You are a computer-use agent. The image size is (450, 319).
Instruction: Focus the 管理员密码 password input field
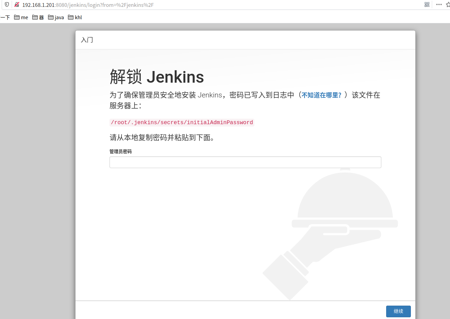click(245, 162)
